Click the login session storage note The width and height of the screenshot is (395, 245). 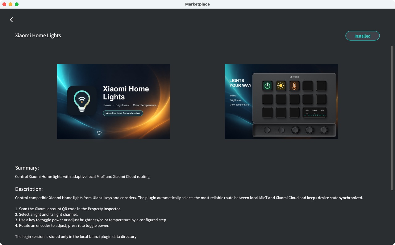click(x=76, y=236)
